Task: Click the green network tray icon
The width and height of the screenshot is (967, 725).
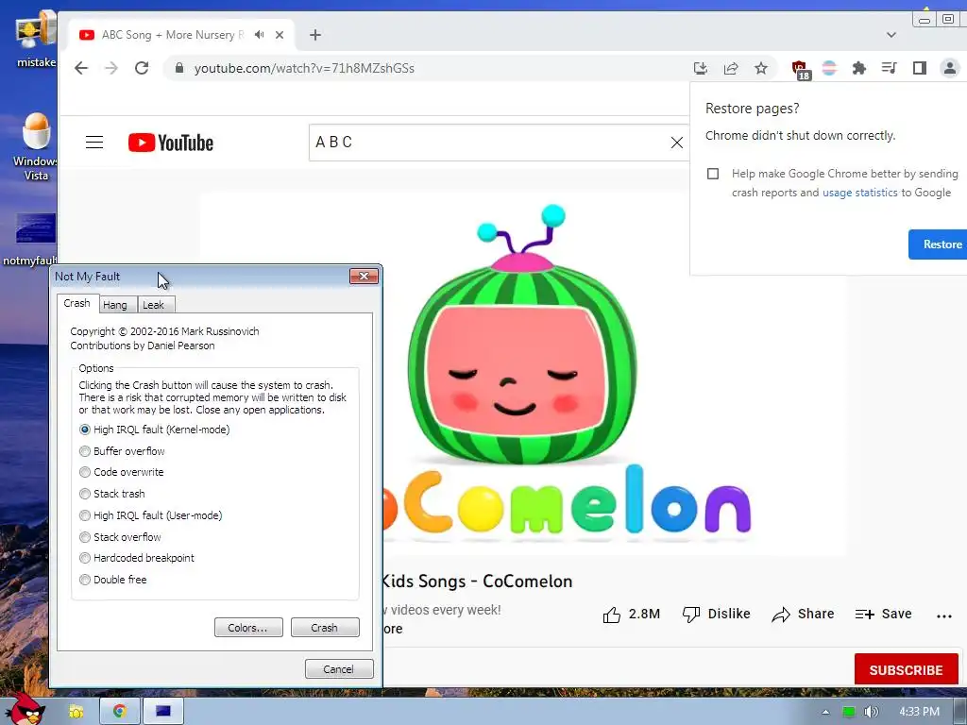Action: point(849,712)
